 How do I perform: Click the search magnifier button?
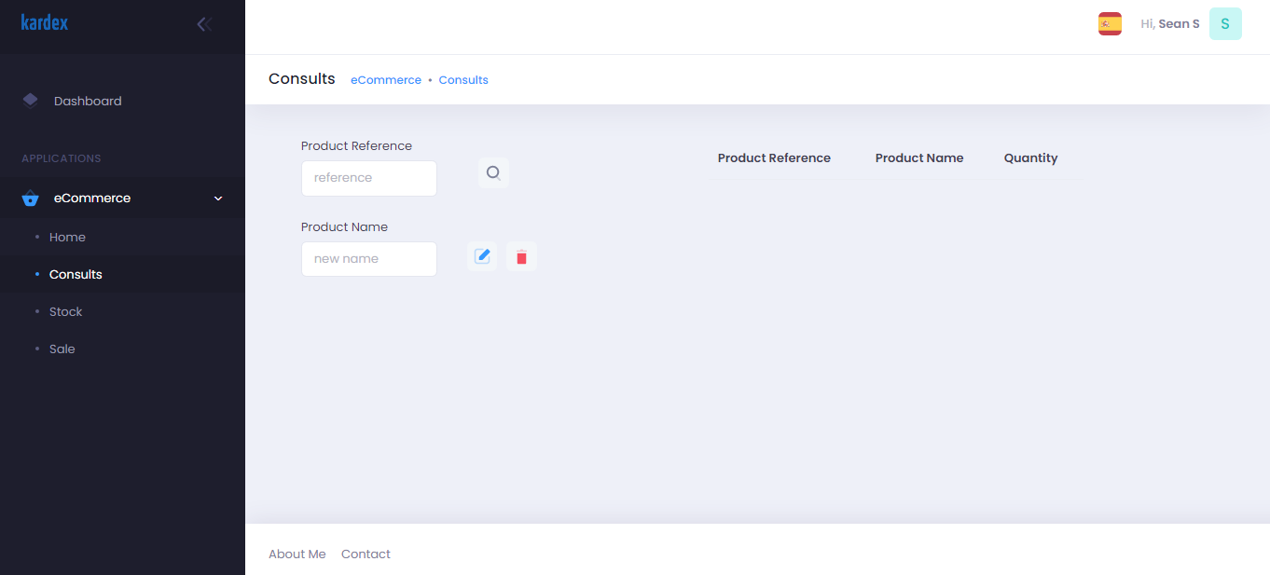(493, 173)
